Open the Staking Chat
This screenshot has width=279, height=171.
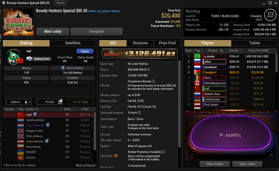point(39,59)
